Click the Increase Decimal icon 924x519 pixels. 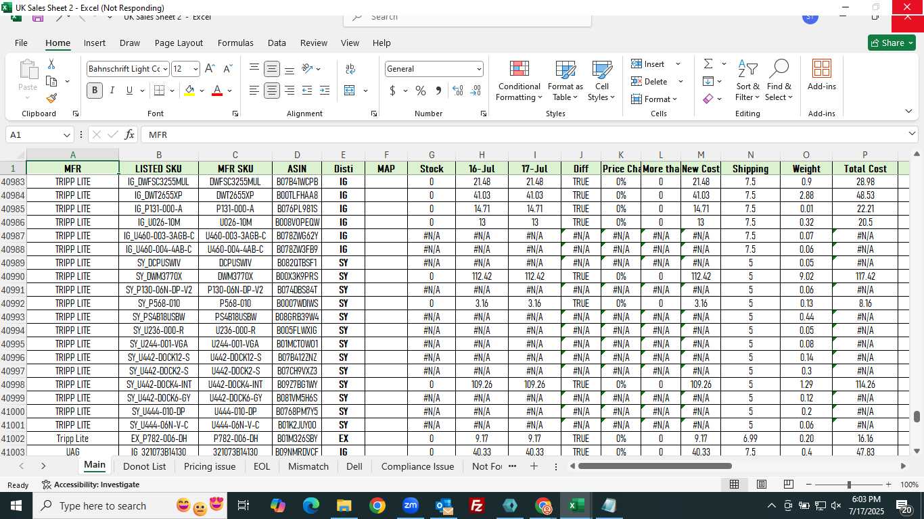point(458,91)
